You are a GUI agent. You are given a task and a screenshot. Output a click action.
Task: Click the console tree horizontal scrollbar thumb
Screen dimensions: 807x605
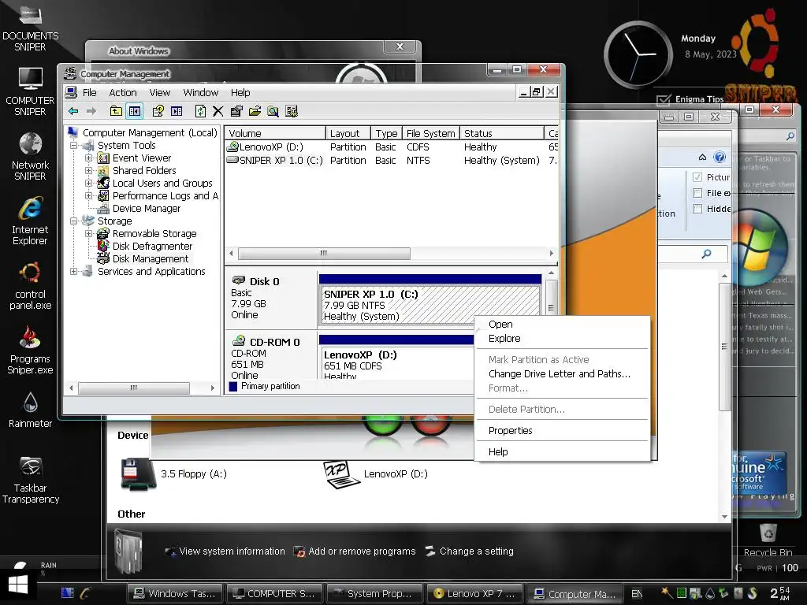(134, 388)
